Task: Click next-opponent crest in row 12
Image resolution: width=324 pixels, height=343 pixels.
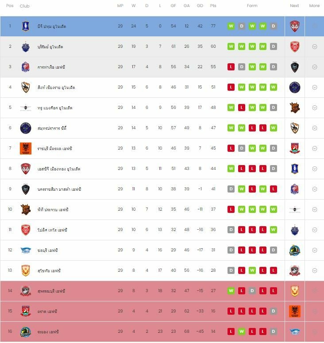Action: point(295,250)
